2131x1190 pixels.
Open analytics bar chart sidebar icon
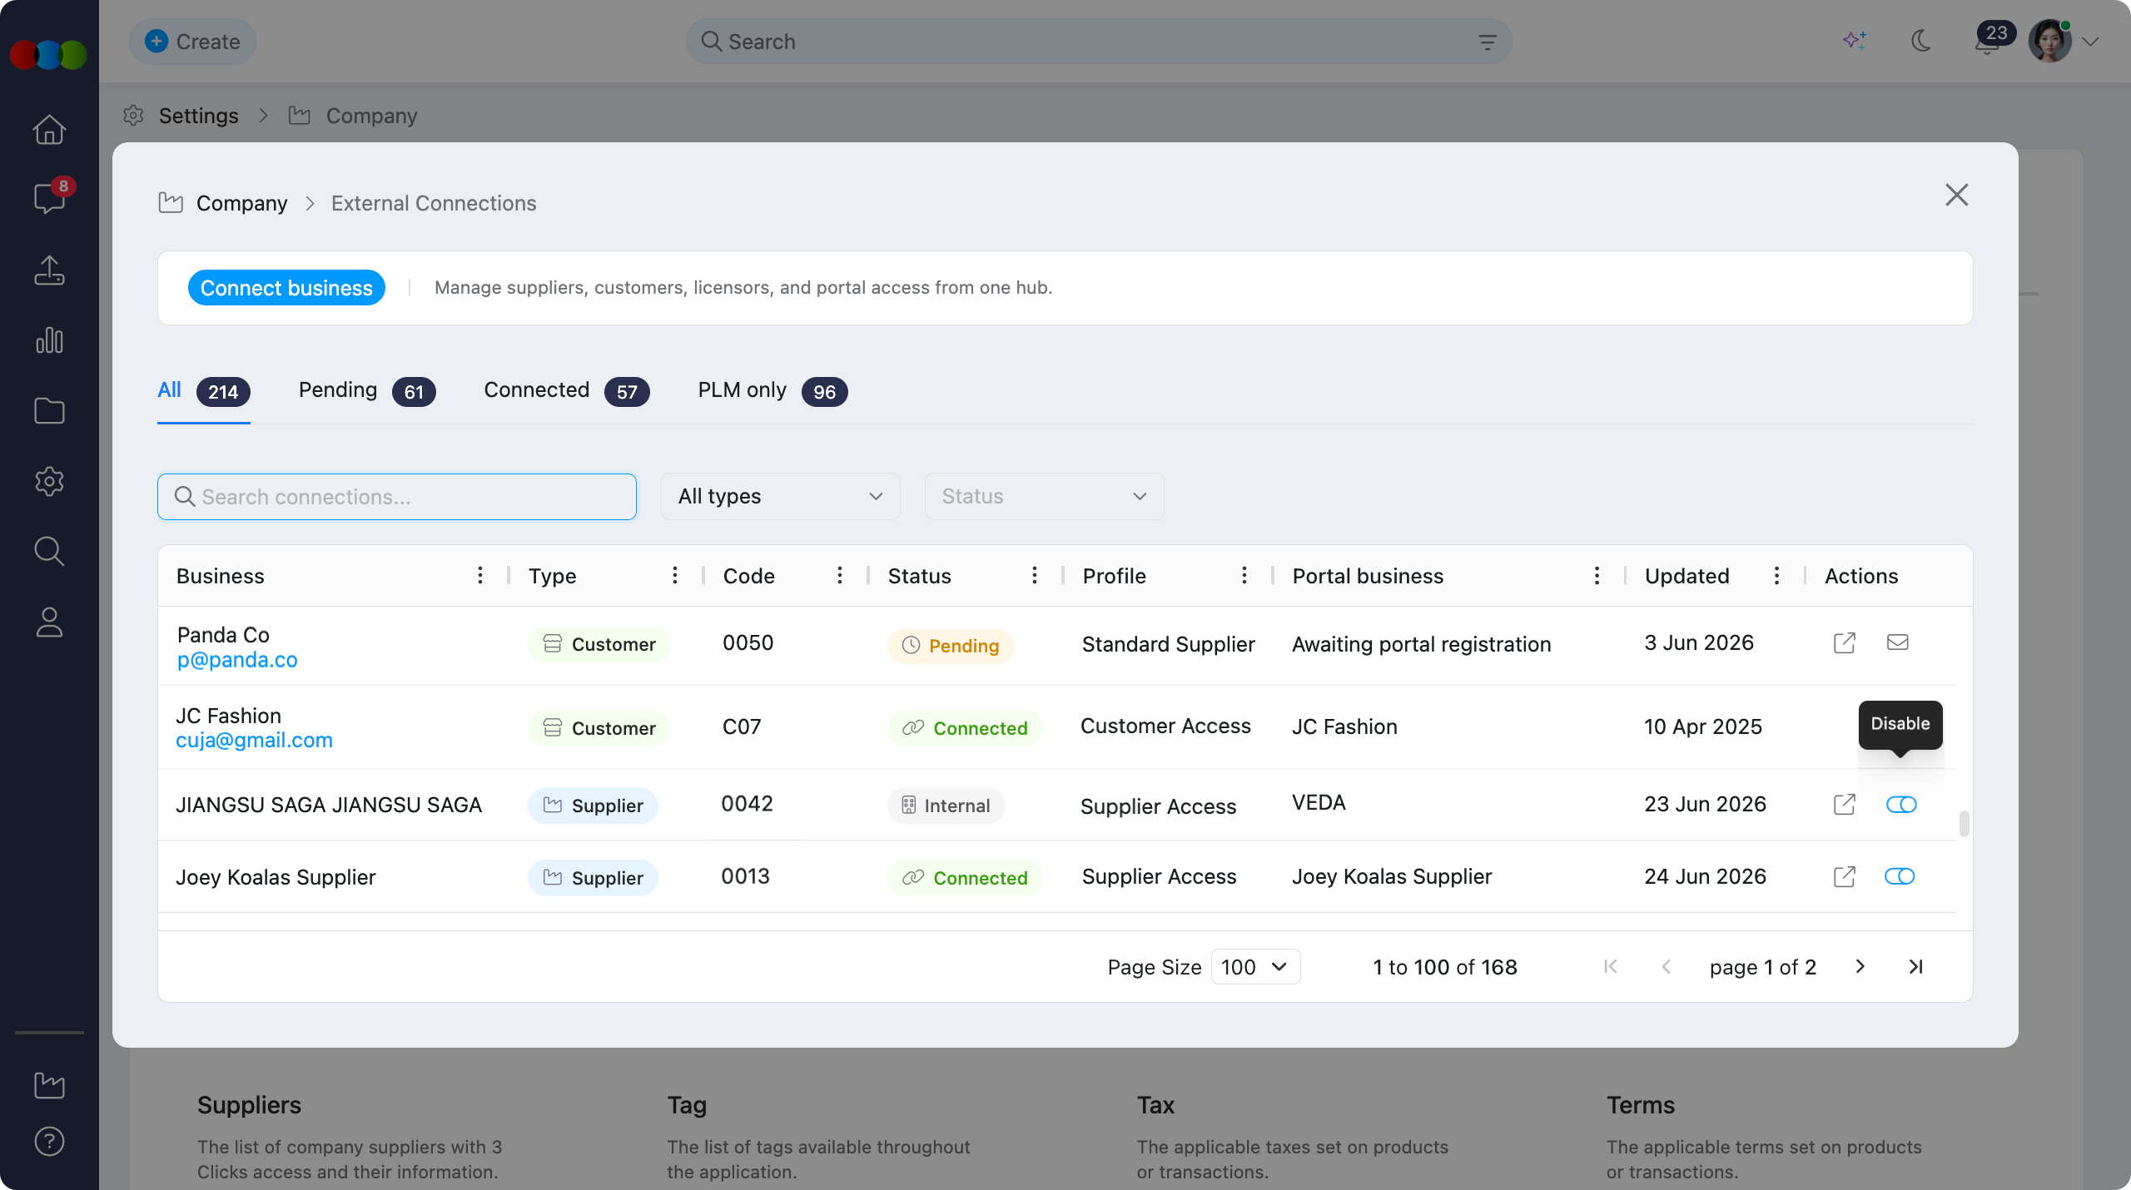tap(49, 340)
